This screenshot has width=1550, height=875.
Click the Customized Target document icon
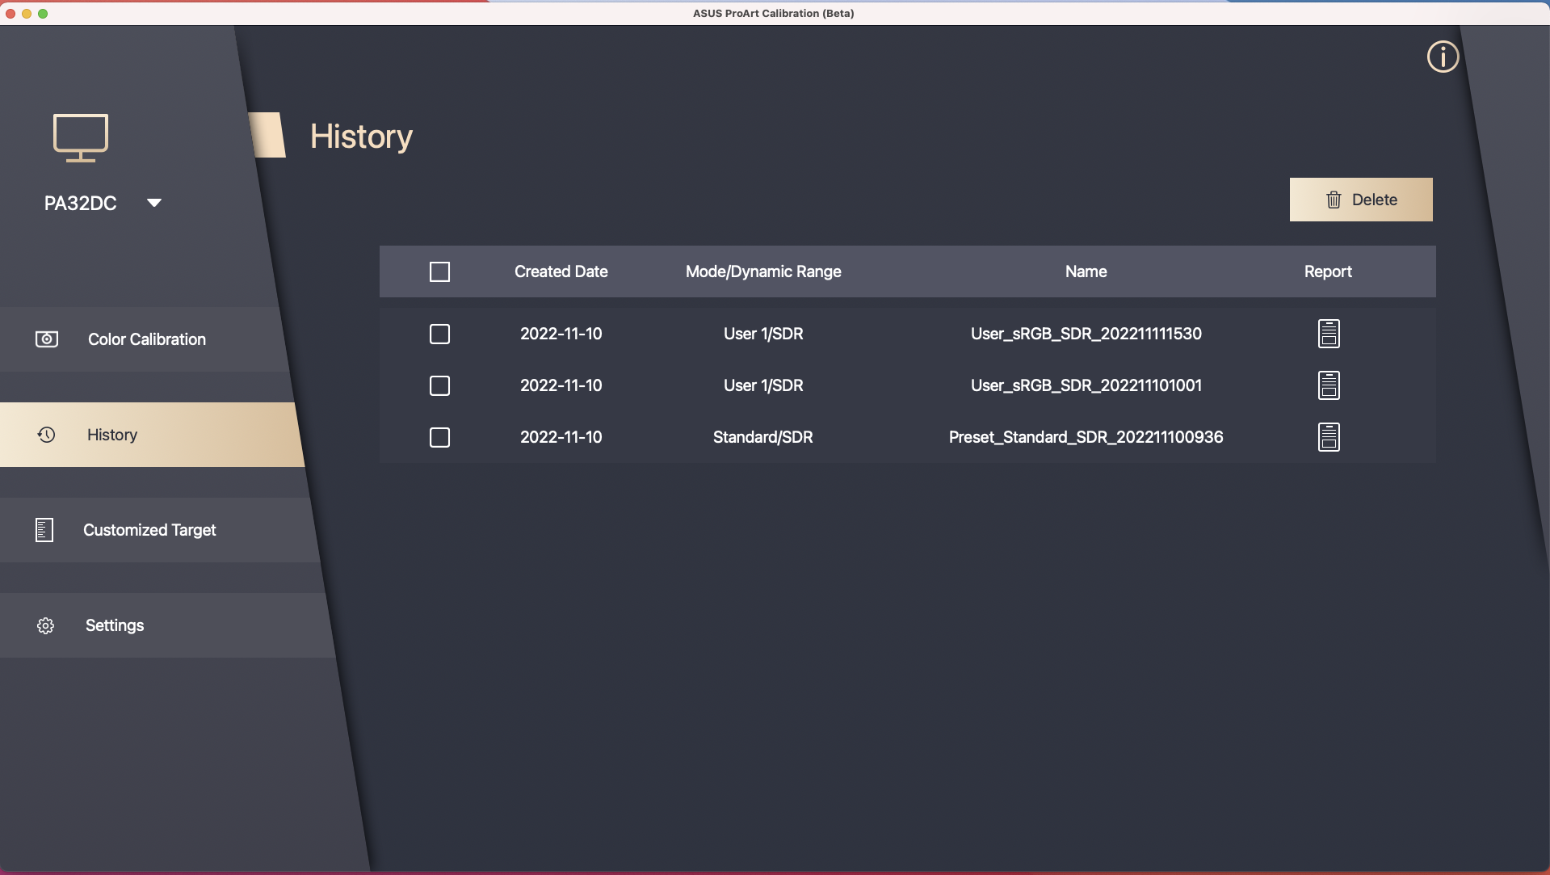point(44,530)
